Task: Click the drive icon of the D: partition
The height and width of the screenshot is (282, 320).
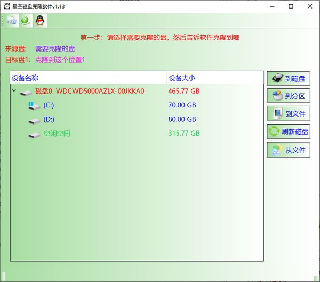Action: click(35, 120)
